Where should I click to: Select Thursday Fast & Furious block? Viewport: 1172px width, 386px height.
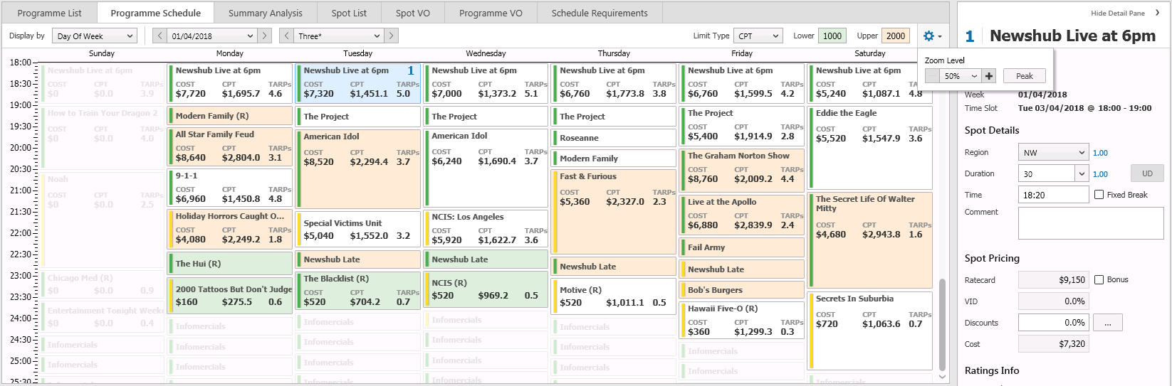click(614, 212)
